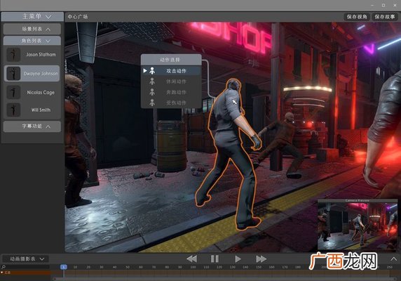Click the rewind playback button
401x281 pixels.
coord(191,259)
